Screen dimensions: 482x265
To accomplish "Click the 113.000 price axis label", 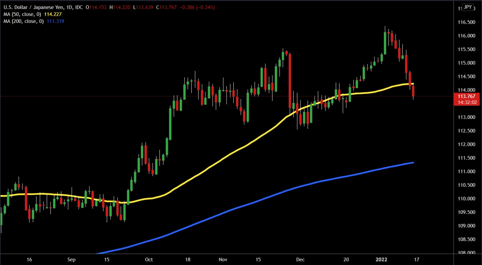I will 466,117.
